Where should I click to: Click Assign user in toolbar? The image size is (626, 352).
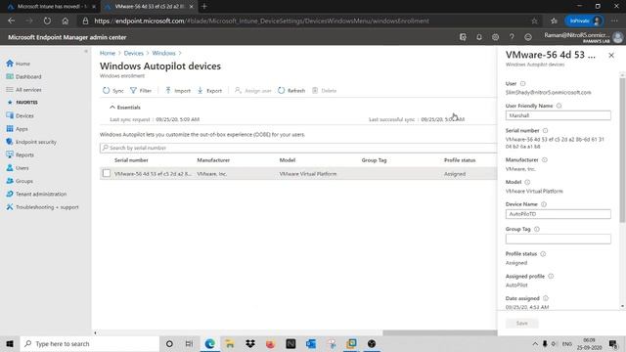(253, 91)
